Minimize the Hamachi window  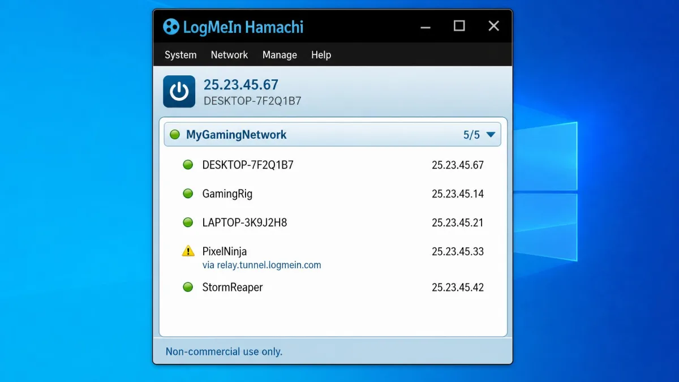(426, 27)
